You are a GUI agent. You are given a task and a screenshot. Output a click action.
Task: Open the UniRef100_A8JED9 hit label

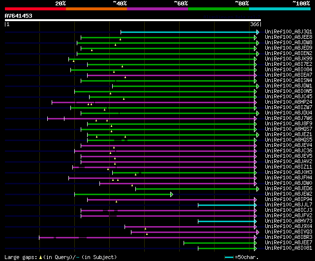(288, 48)
